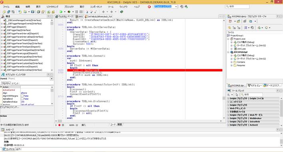Click the Back navigation arrow in the toolbar
The image size is (283, 152).
point(103,12)
